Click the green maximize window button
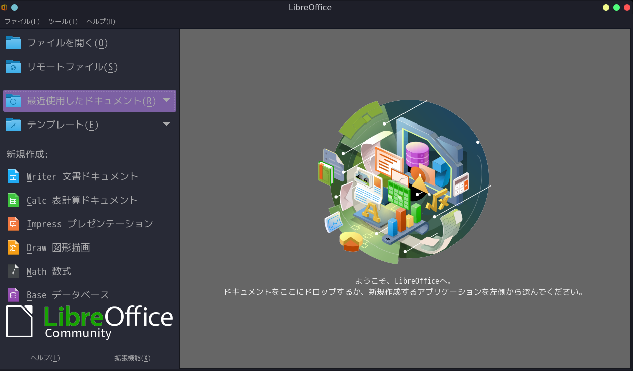Screen dimensions: 633x371 pos(616,7)
